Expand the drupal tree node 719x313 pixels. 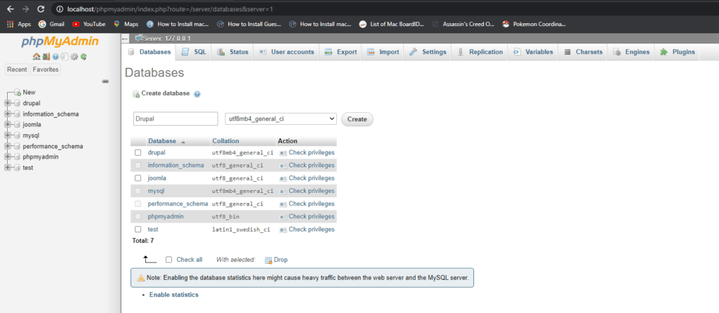tap(7, 103)
